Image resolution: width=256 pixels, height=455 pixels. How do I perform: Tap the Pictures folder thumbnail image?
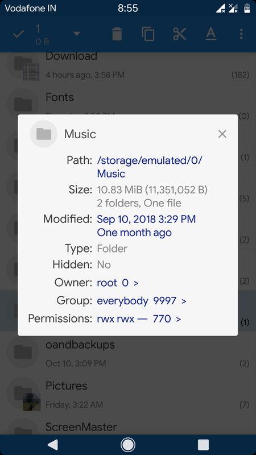31,402
